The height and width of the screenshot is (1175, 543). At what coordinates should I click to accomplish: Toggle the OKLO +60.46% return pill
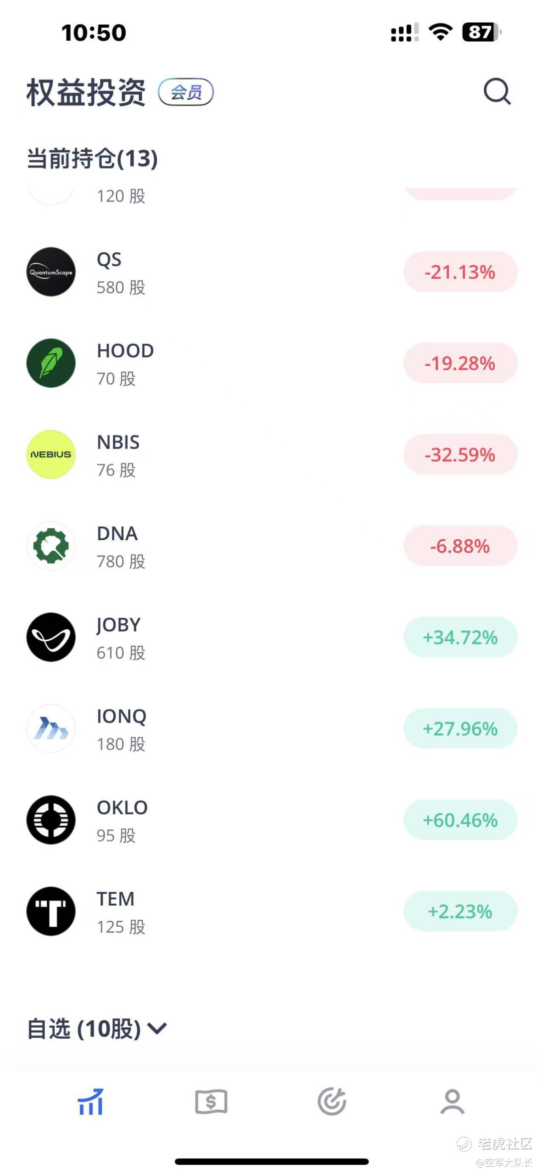pos(460,820)
